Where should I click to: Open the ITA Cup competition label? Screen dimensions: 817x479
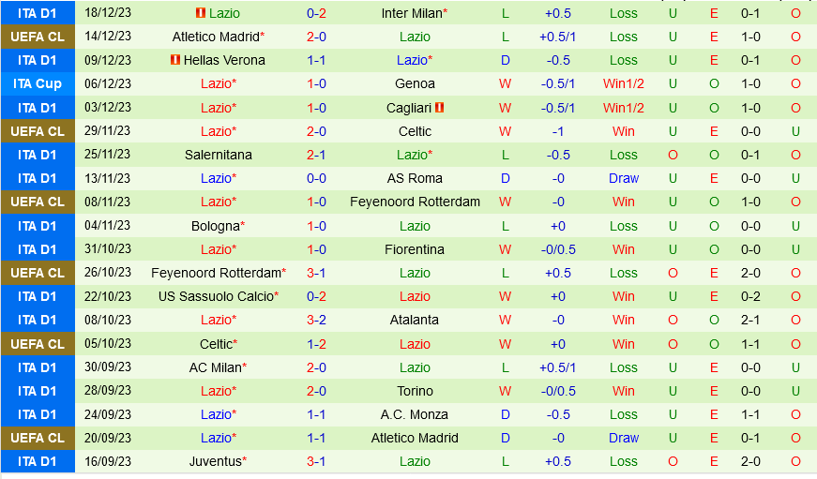coord(38,83)
